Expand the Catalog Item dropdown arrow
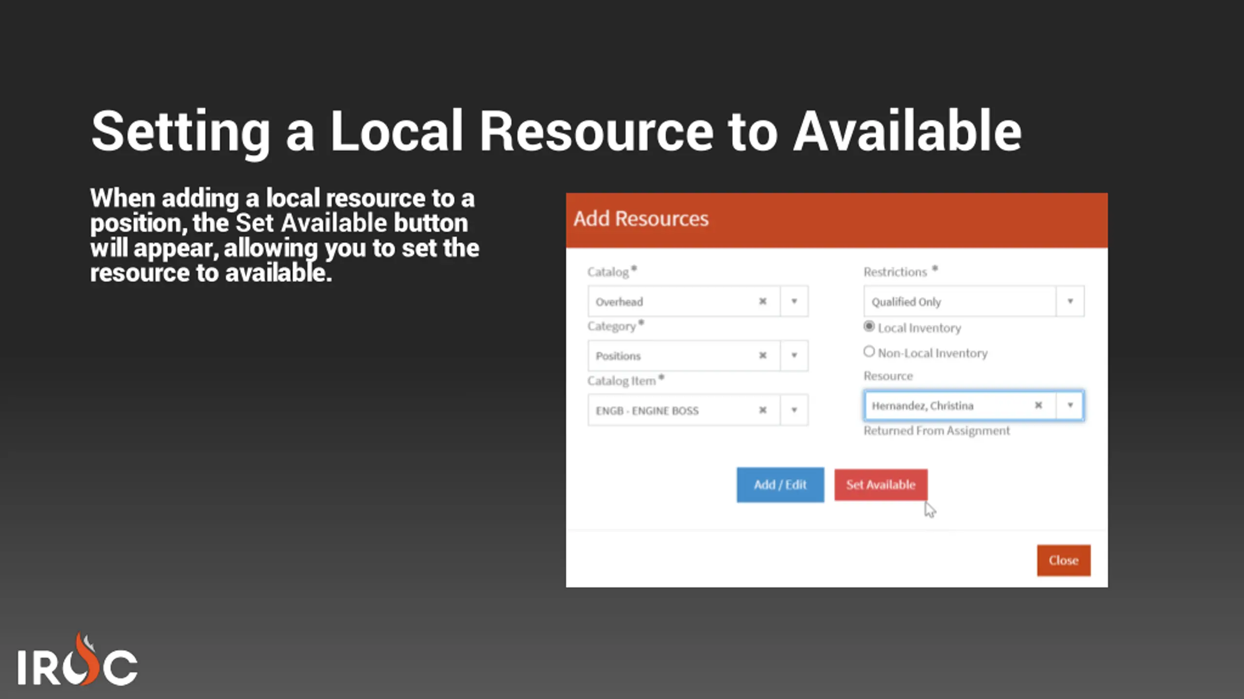The height and width of the screenshot is (699, 1244). [x=794, y=410]
